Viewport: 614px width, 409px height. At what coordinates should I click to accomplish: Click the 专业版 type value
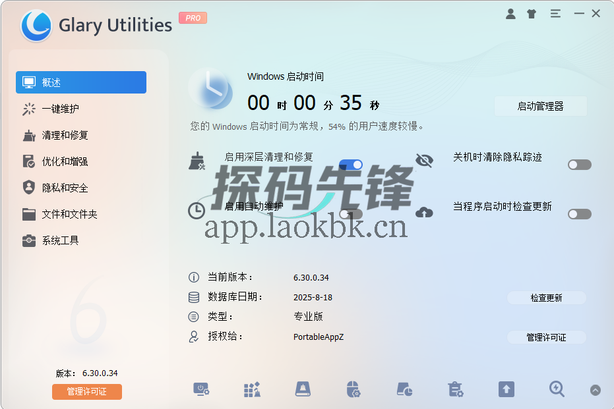308,316
